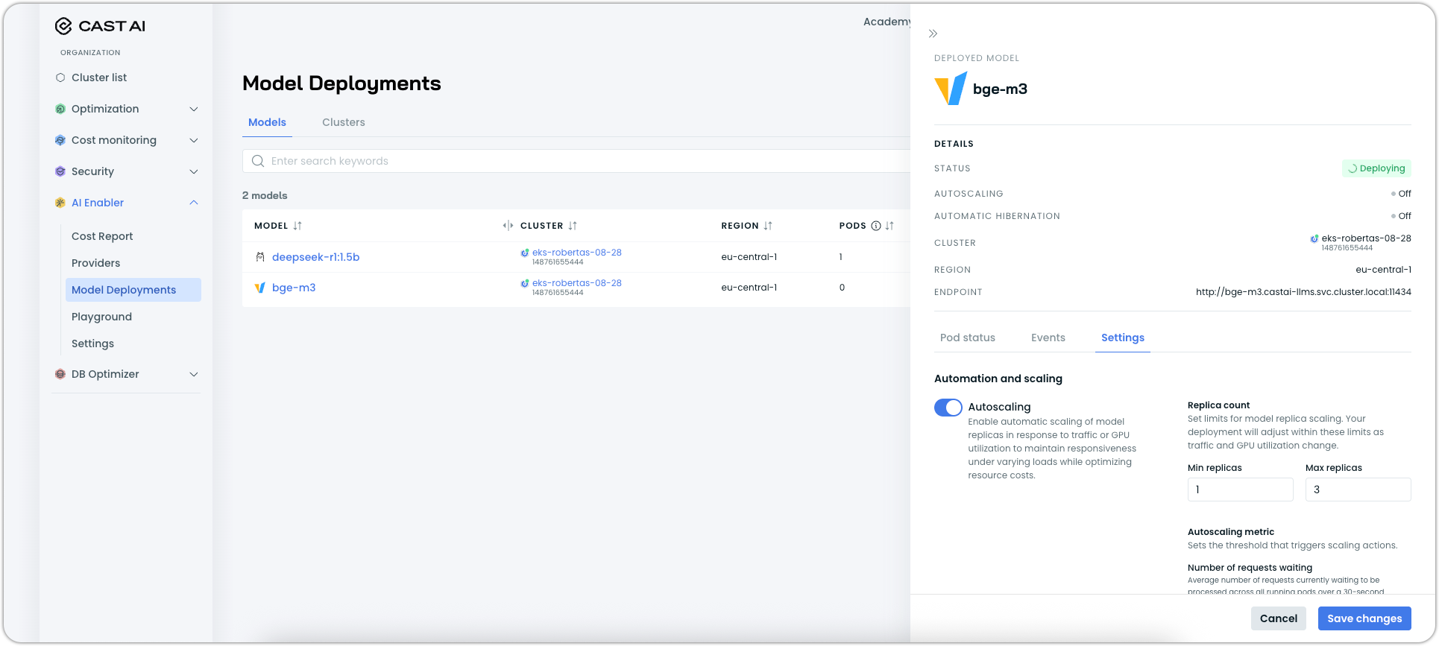
Task: Sort by PODS column arrows
Action: tap(889, 226)
